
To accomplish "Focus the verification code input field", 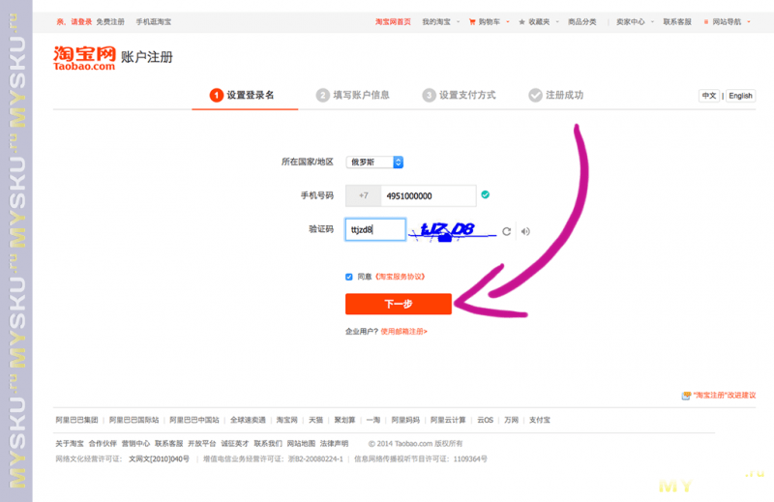I will [375, 229].
